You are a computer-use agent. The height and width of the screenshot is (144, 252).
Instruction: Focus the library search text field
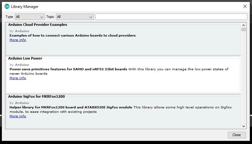point(171,17)
